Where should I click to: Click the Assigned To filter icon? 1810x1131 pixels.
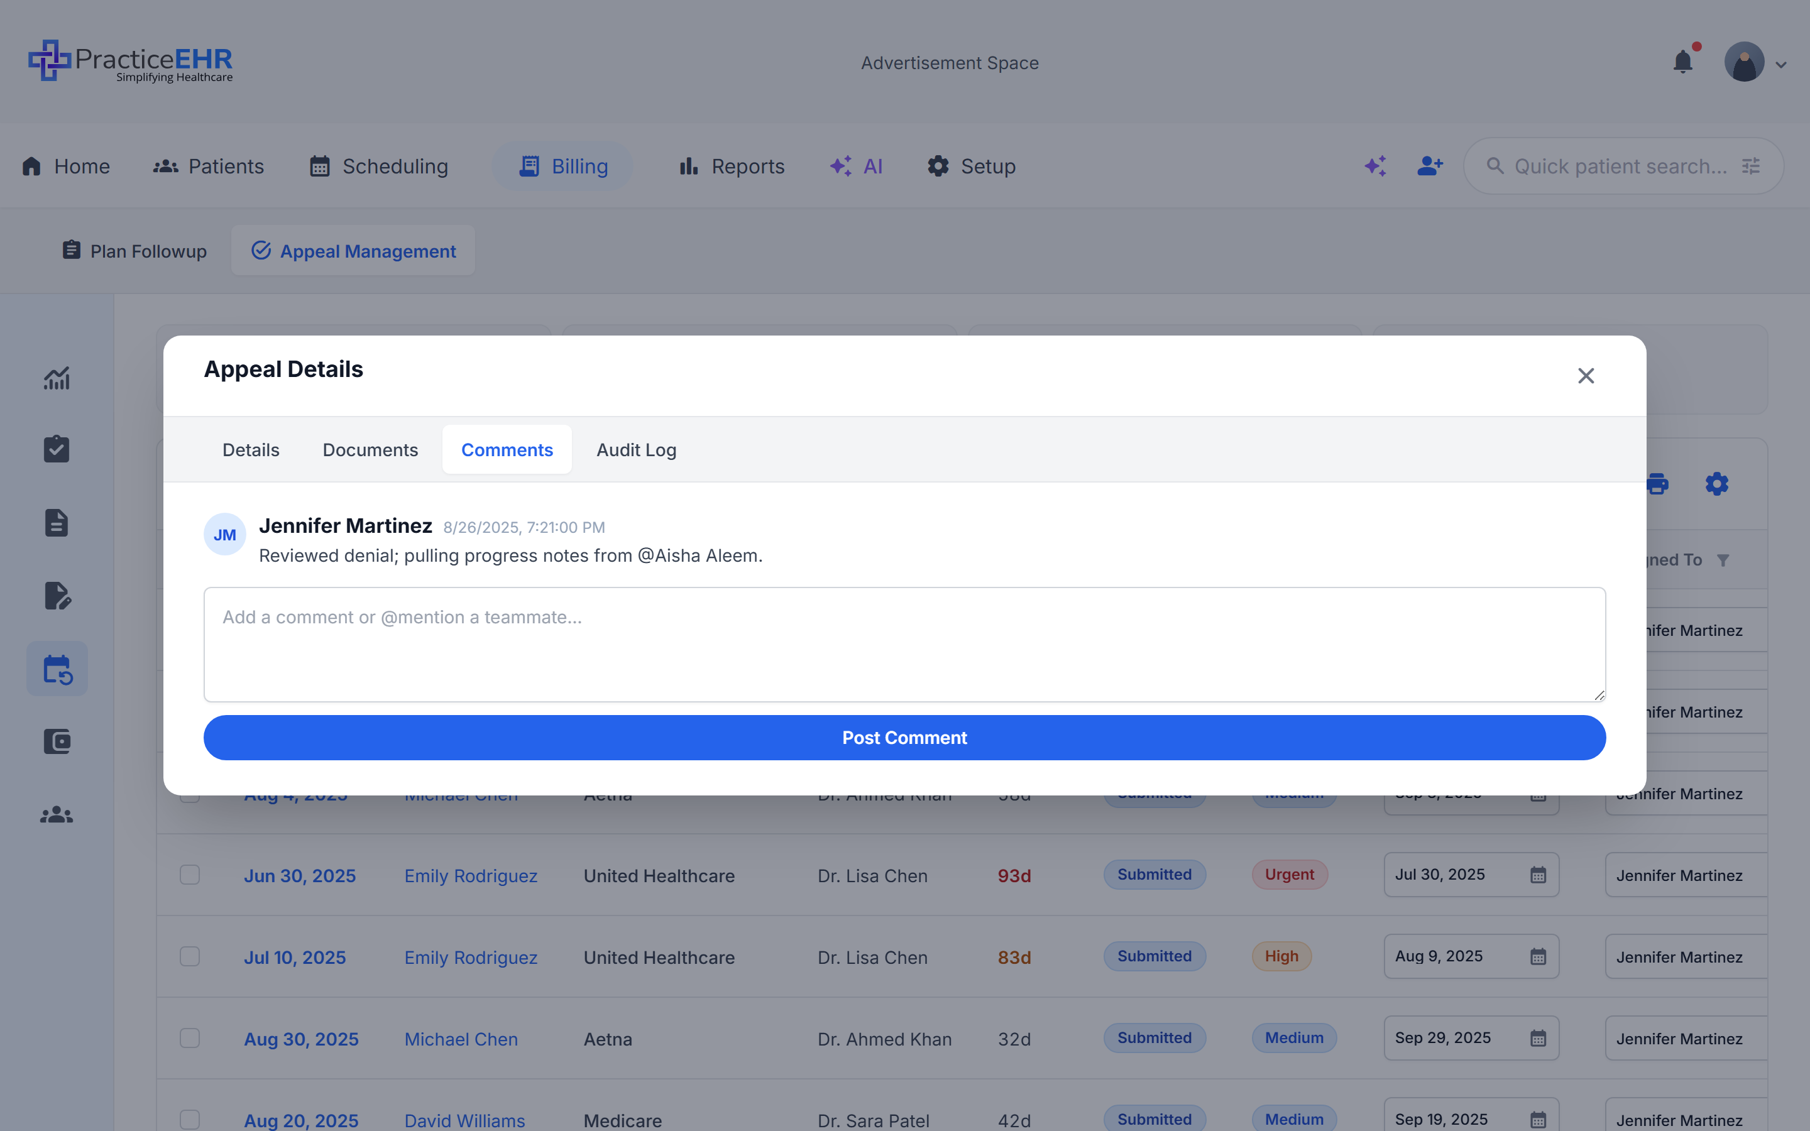[x=1723, y=560]
